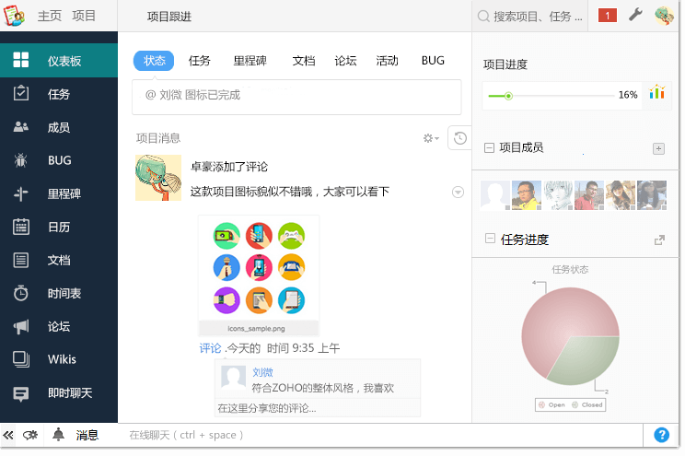
Task: Open the wrench settings icon
Action: point(635,16)
